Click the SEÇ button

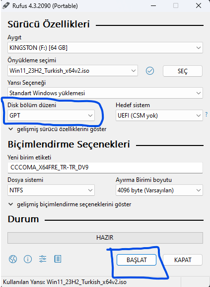[183, 71]
